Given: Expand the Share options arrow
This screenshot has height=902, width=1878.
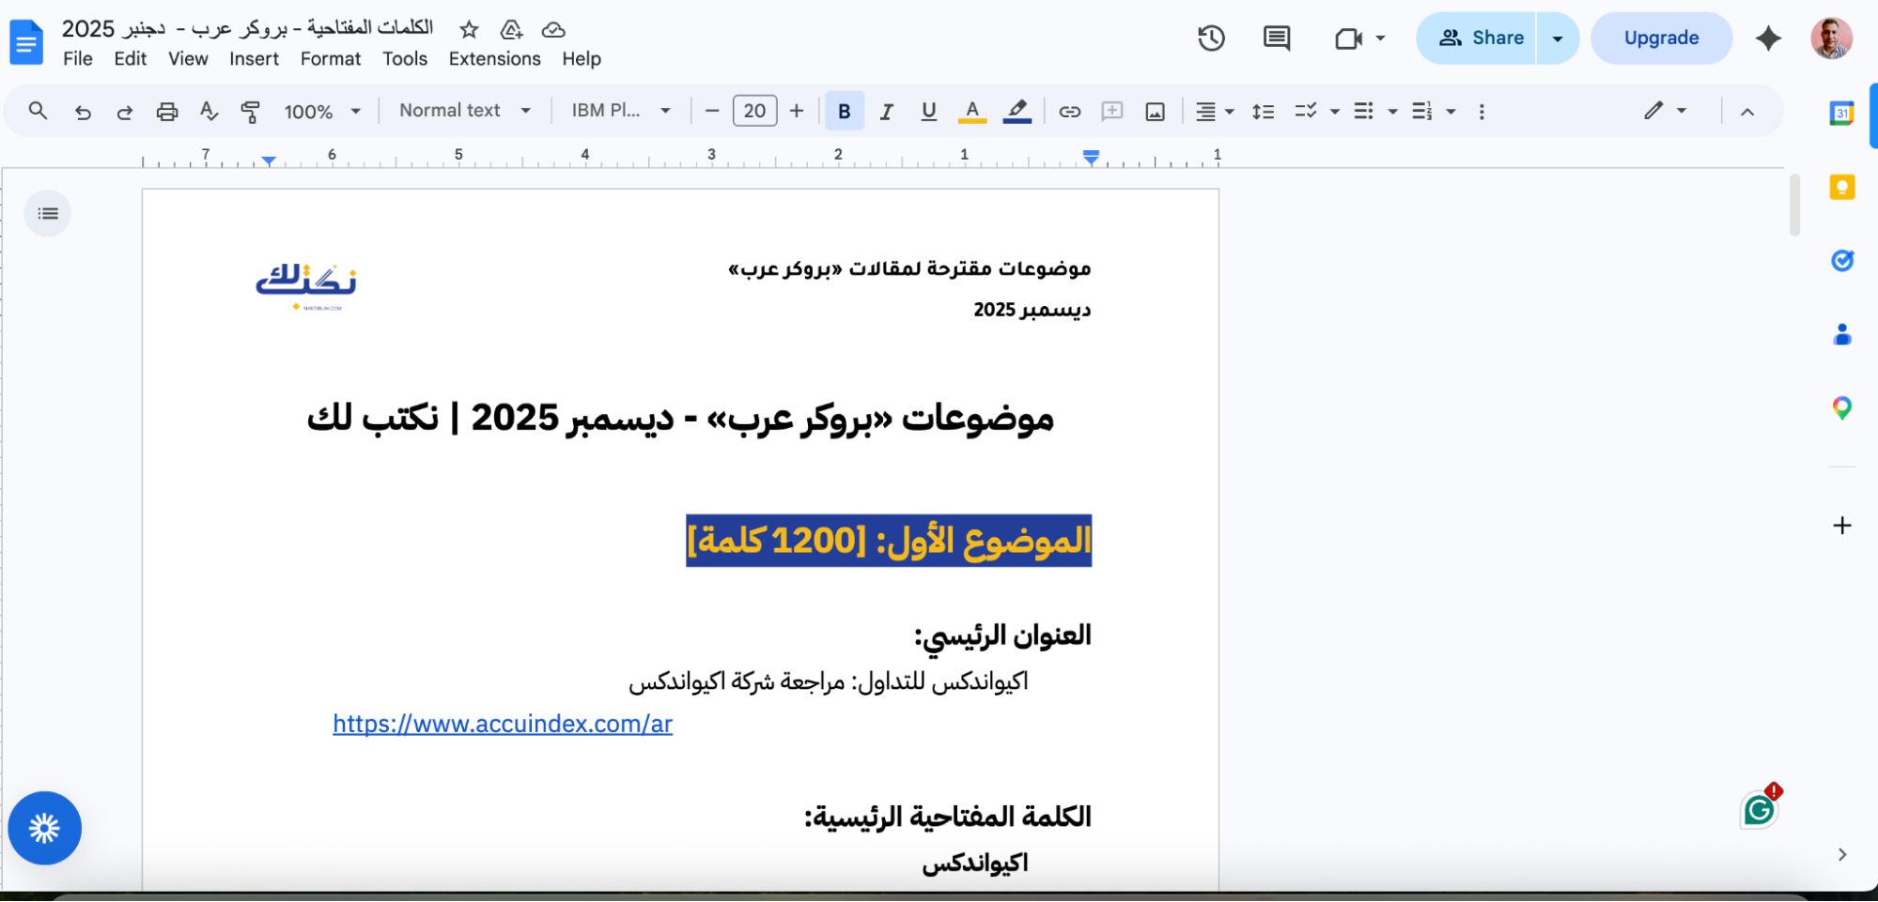Looking at the screenshot, I should pos(1558,38).
